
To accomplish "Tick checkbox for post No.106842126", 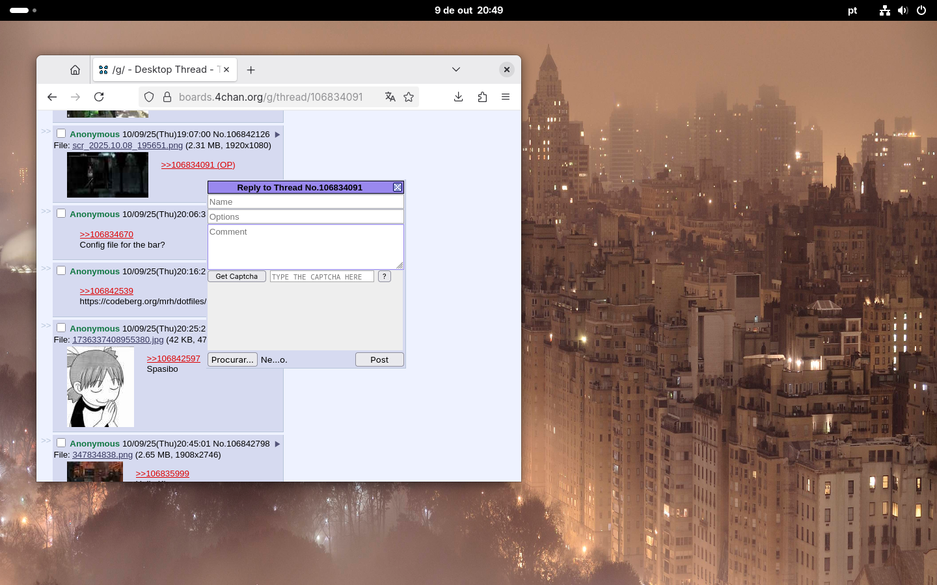I will (61, 133).
